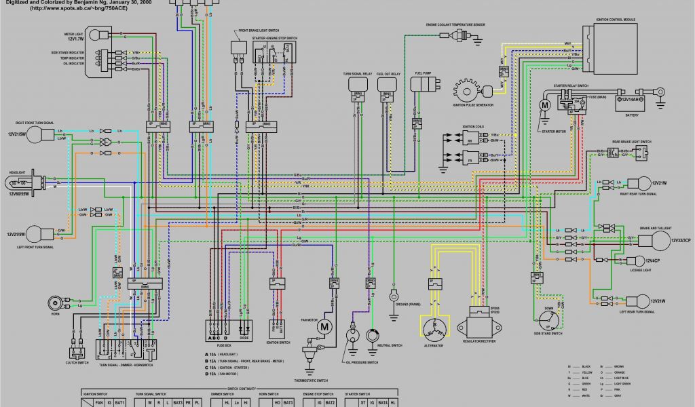
Task: Click the right front turn signal bulb
Action: (37, 134)
